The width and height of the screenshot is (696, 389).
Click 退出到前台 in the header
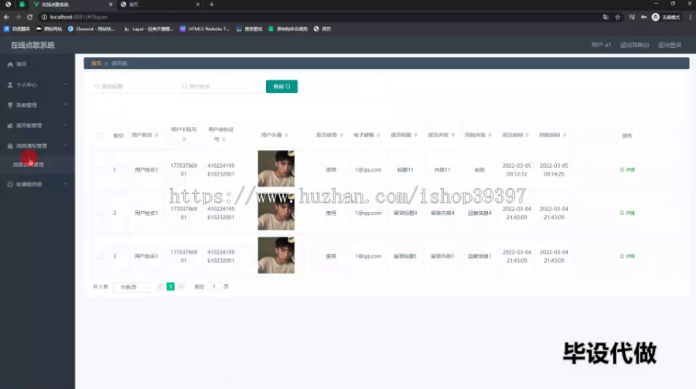(635, 45)
